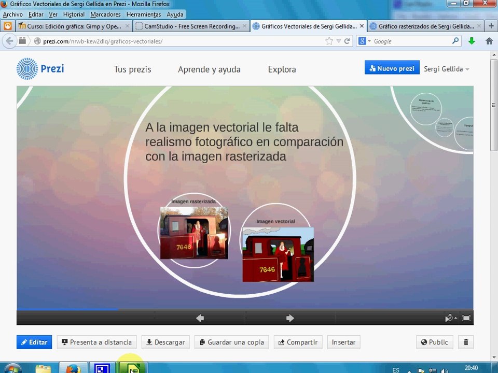Viewport: 498px width, 373px height.
Task: Switch to Gráfico rasterizados tab
Action: pyautogui.click(x=425, y=26)
